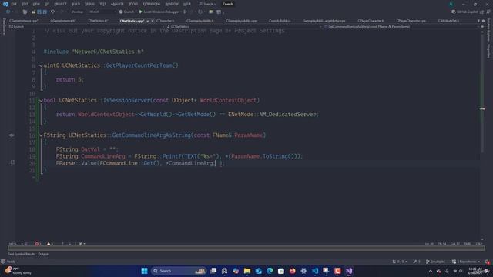Open GitHub Copilot button
The width and height of the screenshot is (493, 277).
[x=464, y=12]
